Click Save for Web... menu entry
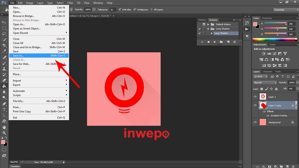The height and width of the screenshot is (168, 299). click(22, 64)
